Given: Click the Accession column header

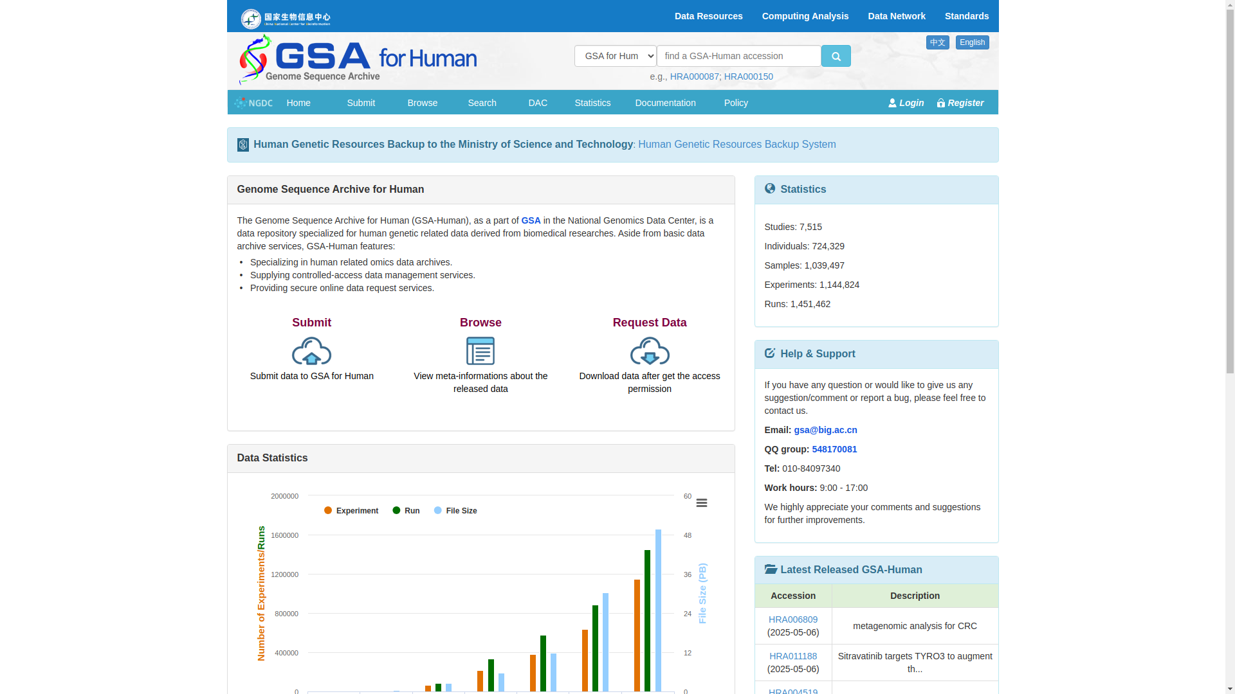Looking at the screenshot, I should point(793,596).
